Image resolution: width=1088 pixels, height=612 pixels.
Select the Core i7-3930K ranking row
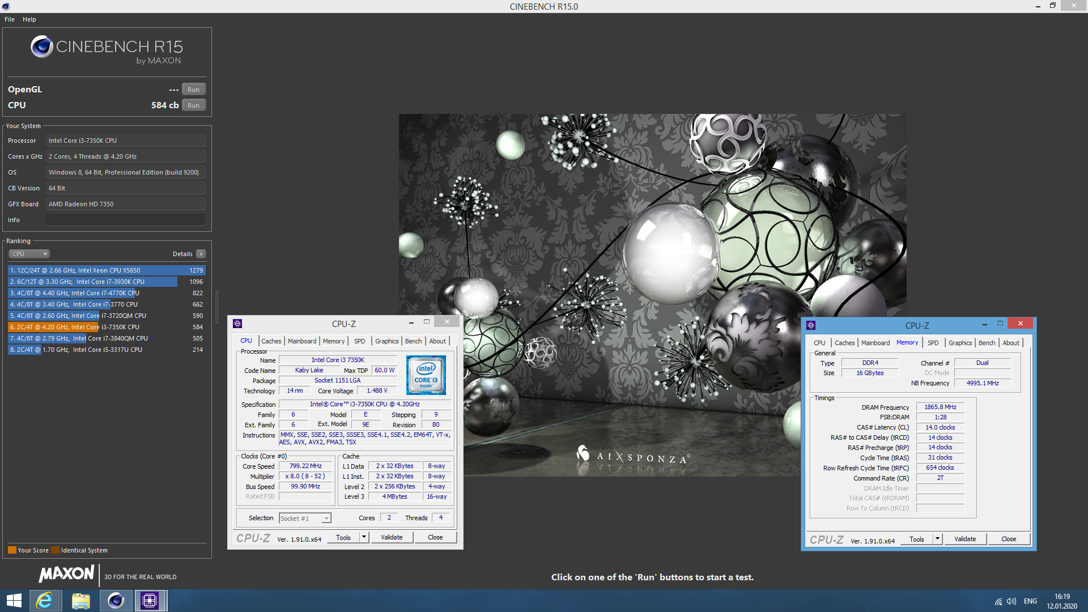(x=107, y=282)
